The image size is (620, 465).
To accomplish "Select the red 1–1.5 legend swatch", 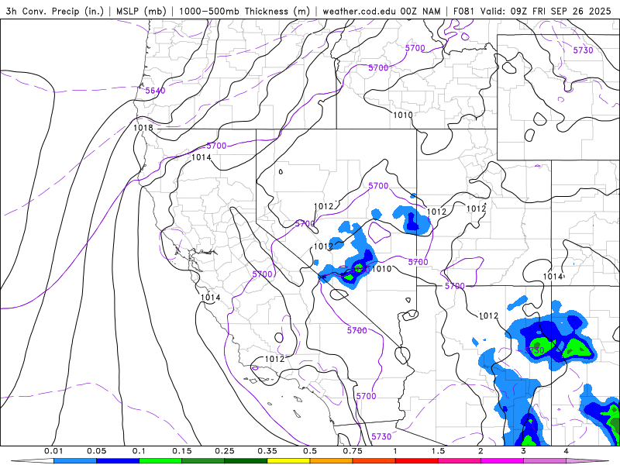I will pyautogui.click(x=417, y=461).
